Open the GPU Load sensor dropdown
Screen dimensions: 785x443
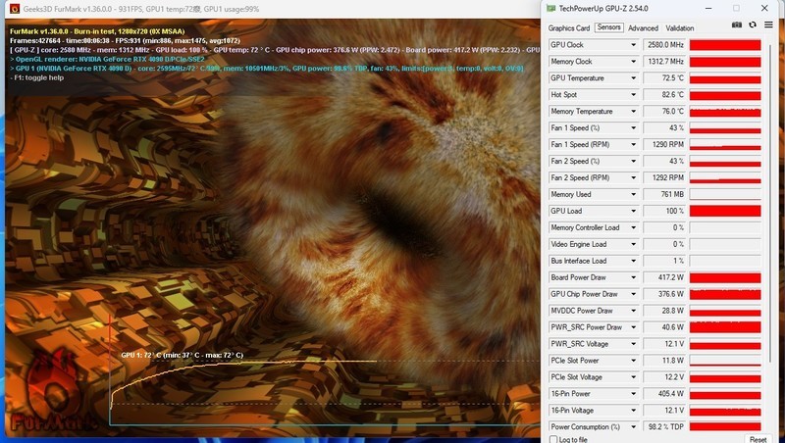[x=633, y=211]
